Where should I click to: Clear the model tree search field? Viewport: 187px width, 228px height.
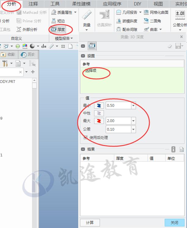click(x=20, y=72)
